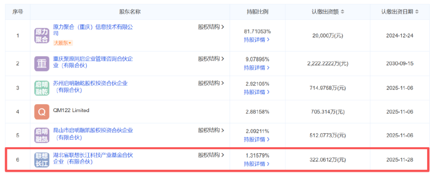Click the 股东名称 column header
The height and width of the screenshot is (177, 434).
point(130,12)
